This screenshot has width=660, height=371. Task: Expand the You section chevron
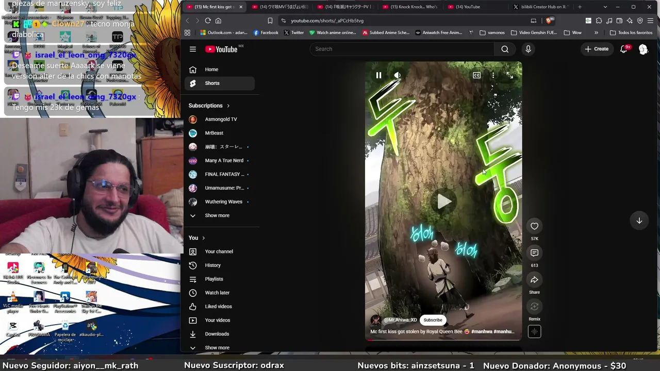[x=203, y=238]
